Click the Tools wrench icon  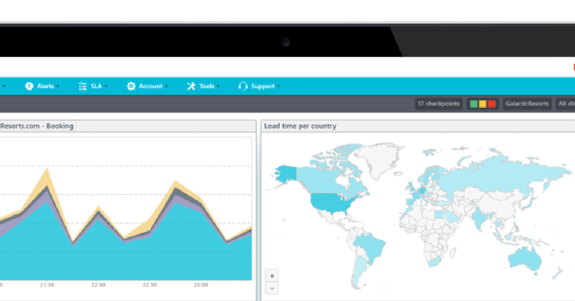point(190,86)
